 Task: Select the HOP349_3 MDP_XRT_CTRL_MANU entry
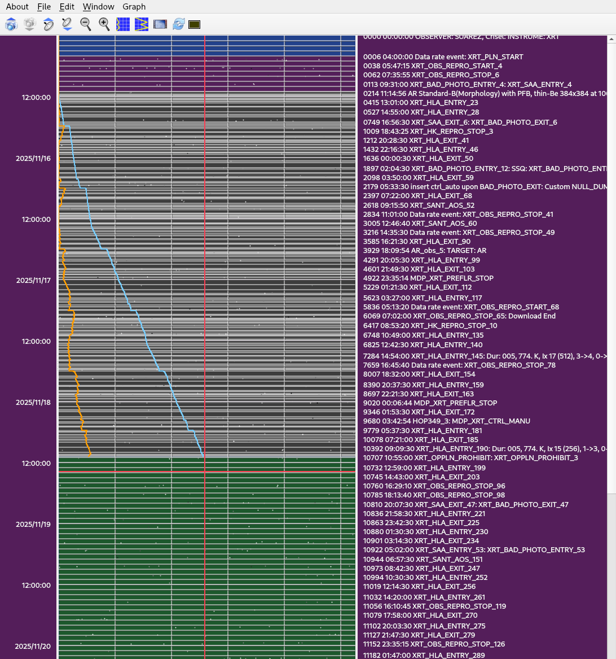pos(446,421)
